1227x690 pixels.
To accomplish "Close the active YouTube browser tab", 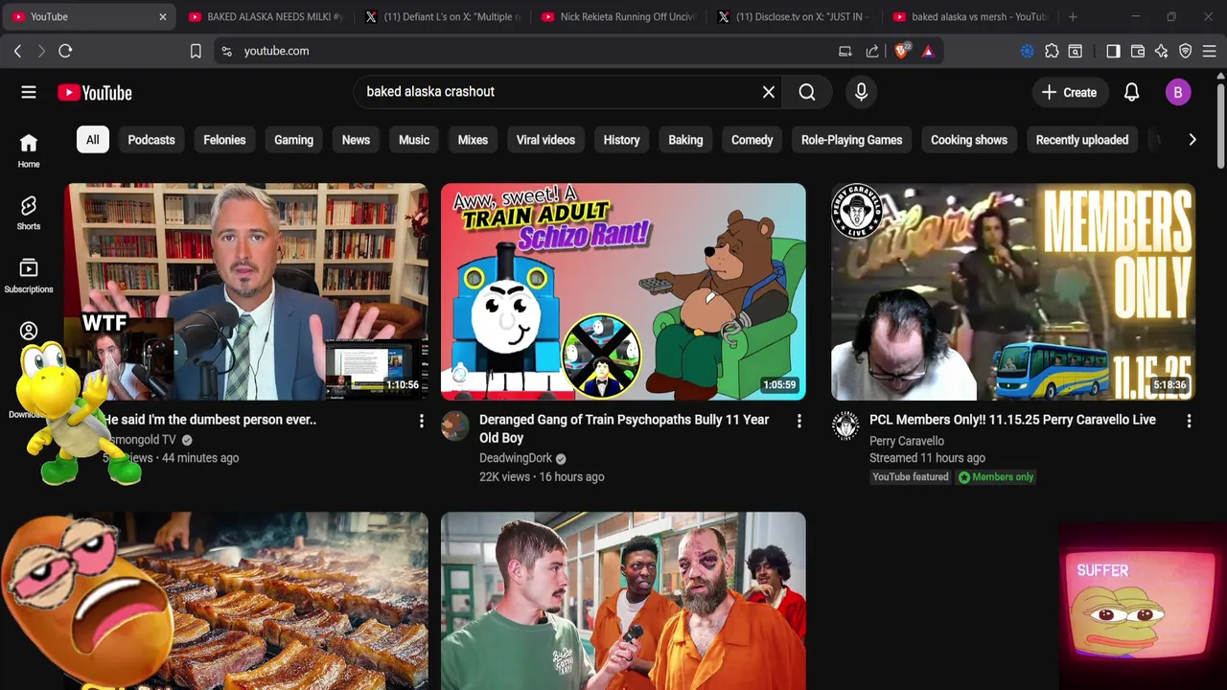I will (162, 16).
